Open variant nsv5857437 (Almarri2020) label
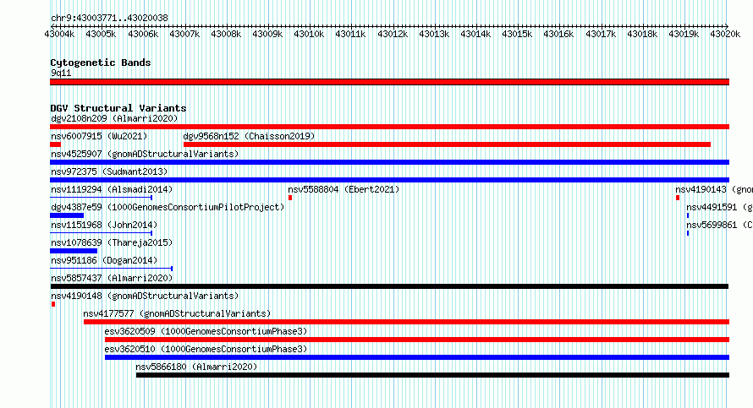The height and width of the screenshot is (408, 753). coord(112,278)
